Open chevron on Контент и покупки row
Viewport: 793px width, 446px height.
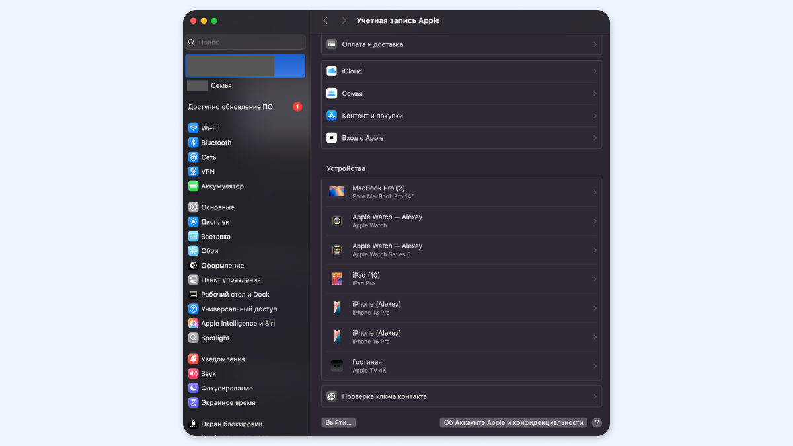[595, 116]
